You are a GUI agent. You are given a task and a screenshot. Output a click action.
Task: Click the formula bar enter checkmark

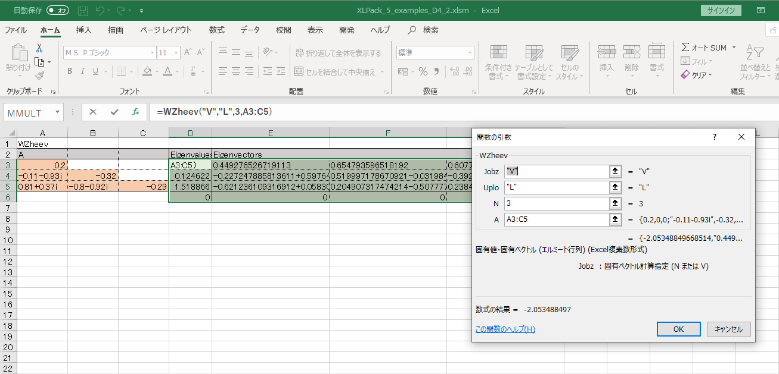(114, 112)
